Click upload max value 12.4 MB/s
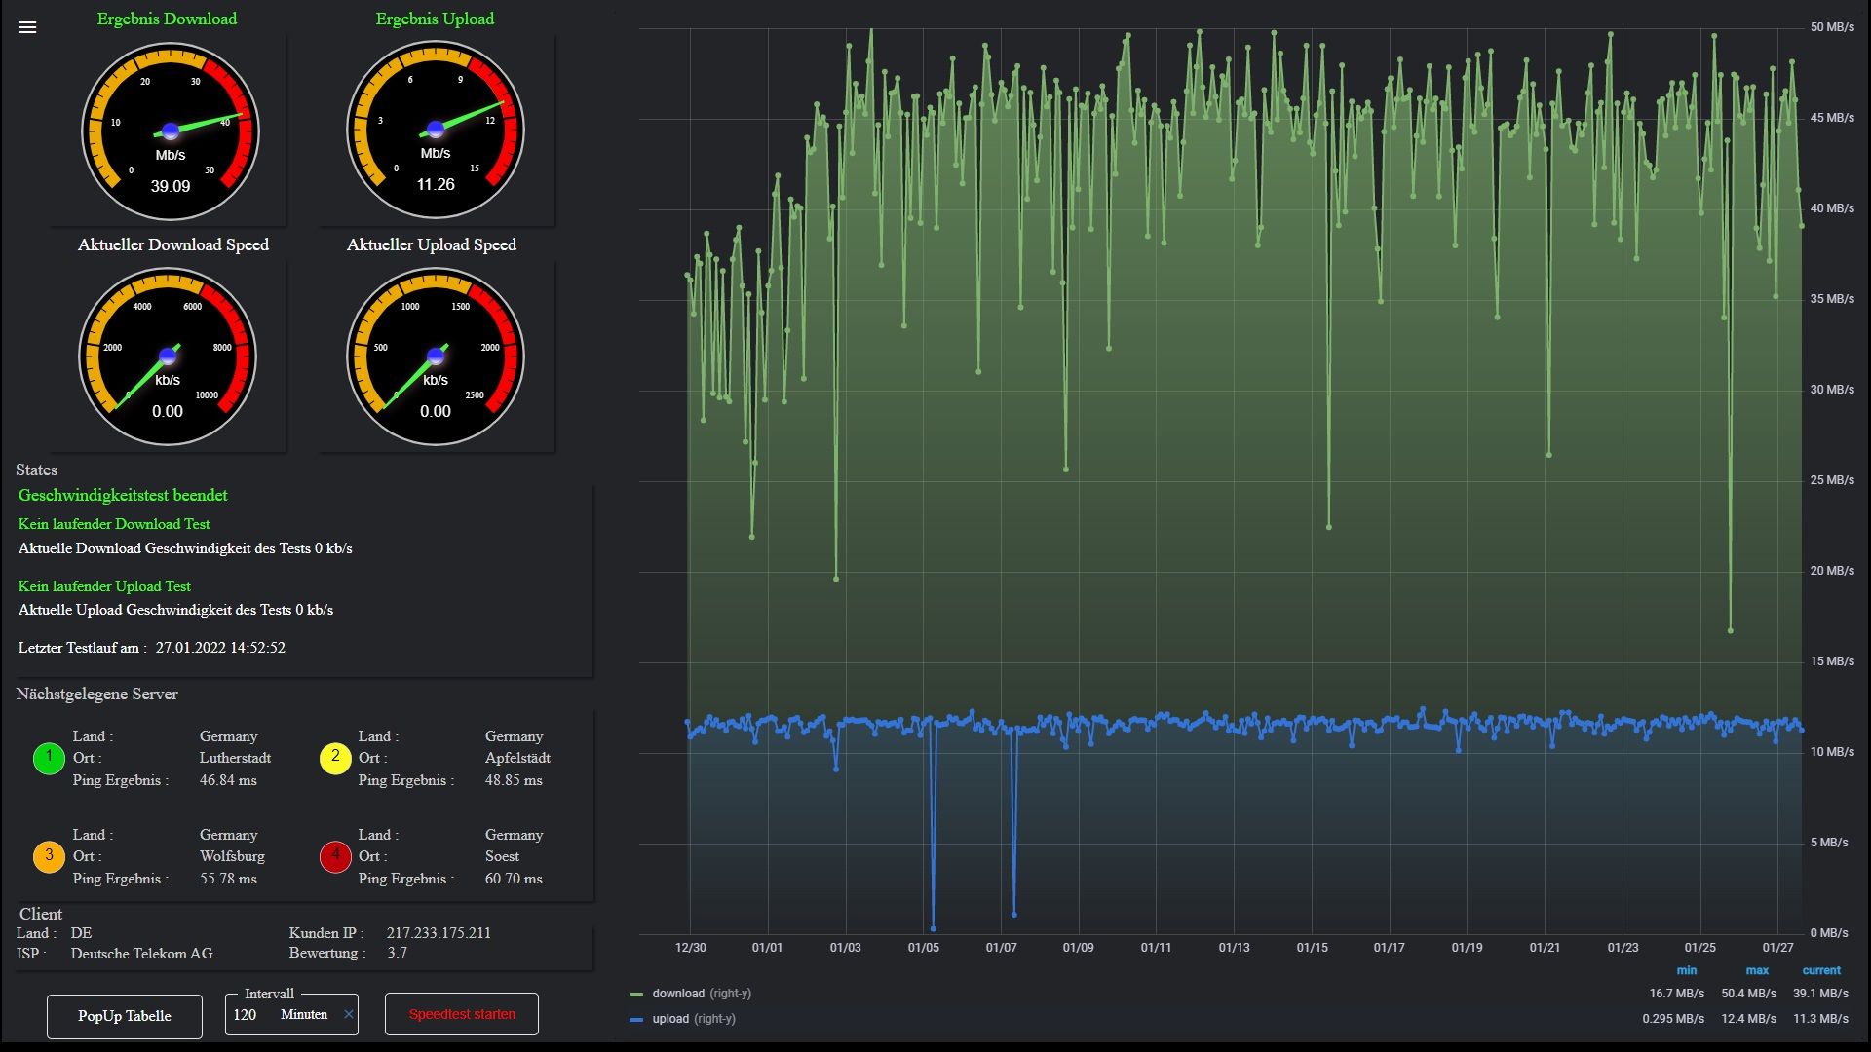 [x=1748, y=1019]
